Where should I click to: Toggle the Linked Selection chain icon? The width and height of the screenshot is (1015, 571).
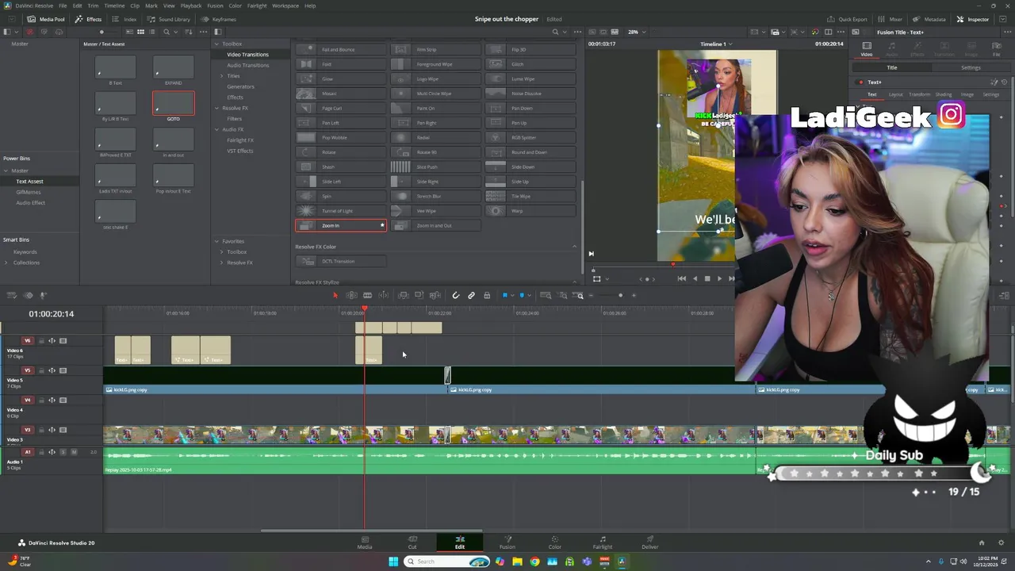[471, 295]
